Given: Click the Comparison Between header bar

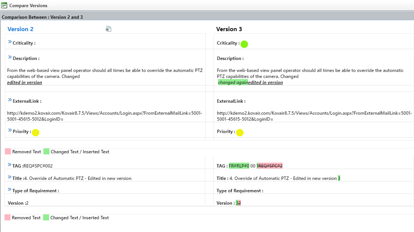Looking at the screenshot, I should point(207,17).
